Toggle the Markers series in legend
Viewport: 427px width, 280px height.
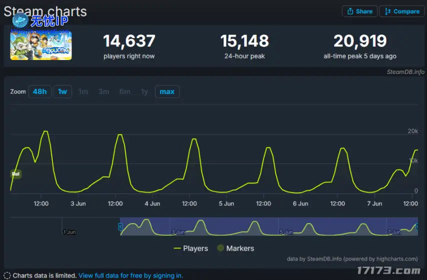point(235,248)
